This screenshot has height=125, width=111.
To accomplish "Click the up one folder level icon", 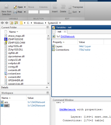I will [11, 23].
